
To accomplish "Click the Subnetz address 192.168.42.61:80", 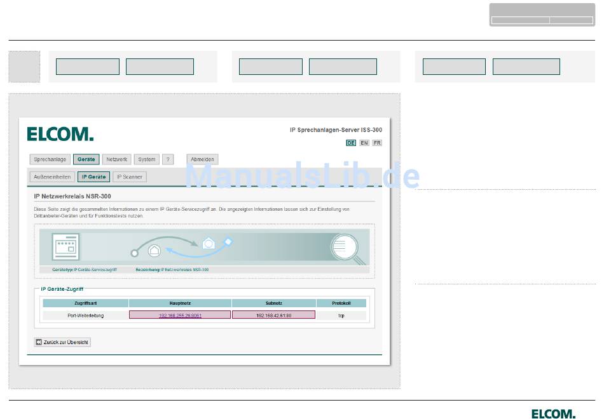I will [274, 316].
